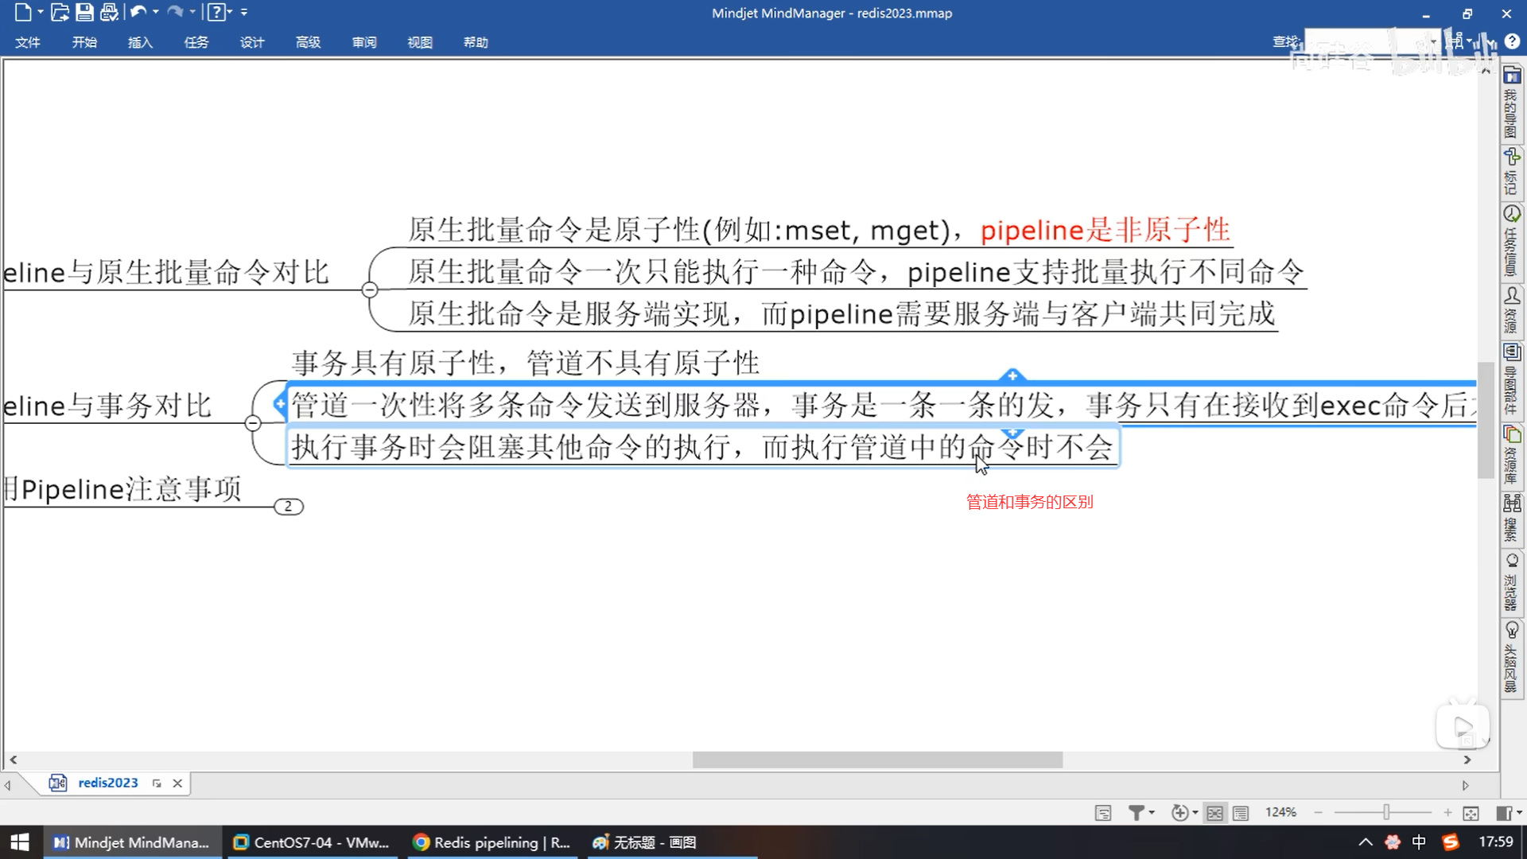Viewport: 1527px width, 859px height.
Task: Click the fit map to window icon
Action: point(1471,813)
